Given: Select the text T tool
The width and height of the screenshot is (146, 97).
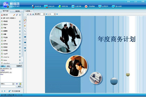Looking at the screenshot, I should point(25,51).
